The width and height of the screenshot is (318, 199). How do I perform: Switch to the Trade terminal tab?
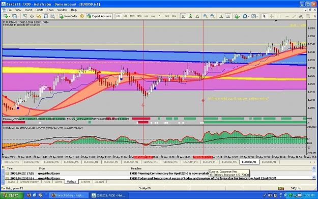[11, 182]
